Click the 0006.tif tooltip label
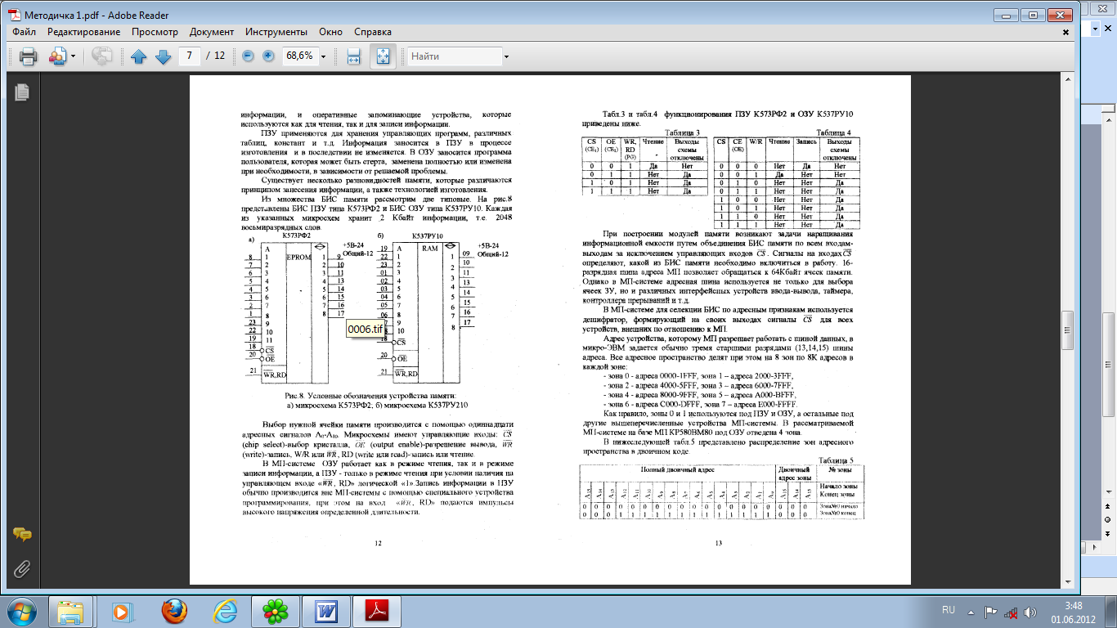The height and width of the screenshot is (628, 1117). [x=365, y=328]
